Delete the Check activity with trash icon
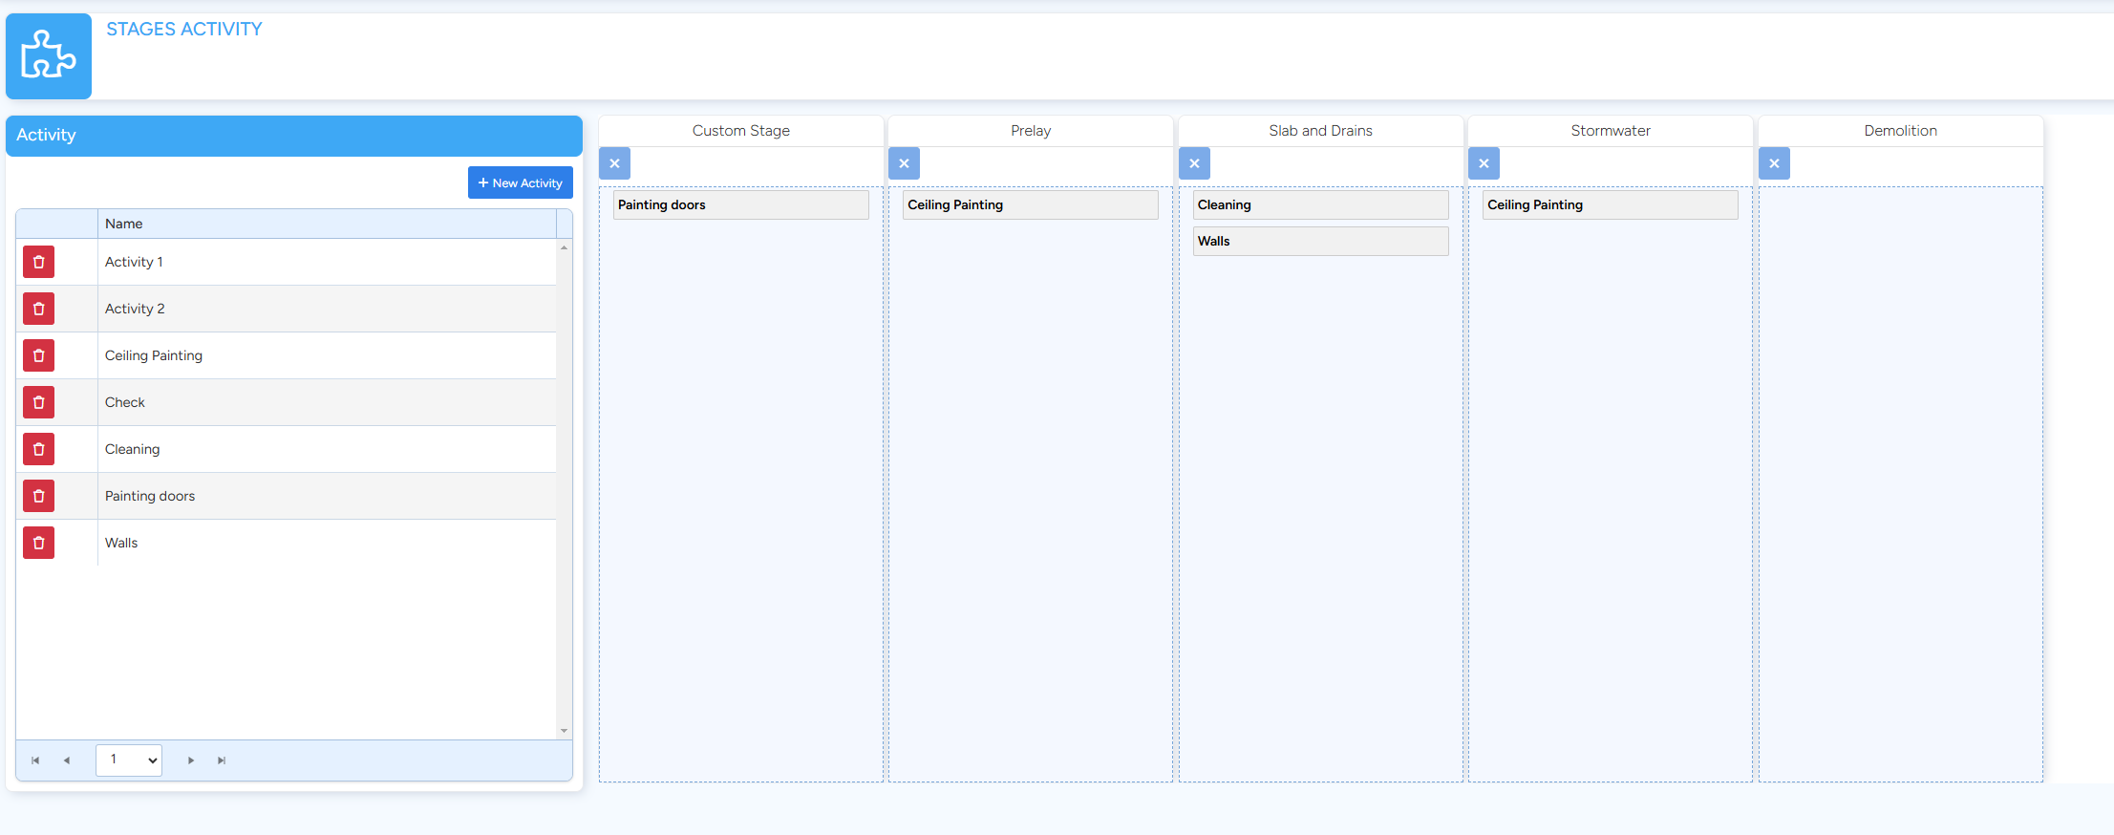The image size is (2114, 835). (38, 402)
